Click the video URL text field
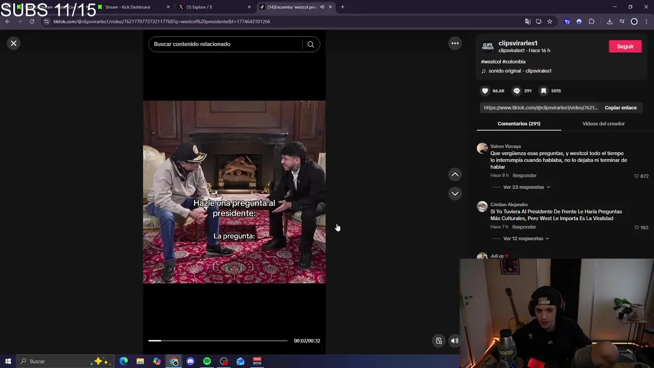The image size is (654, 368). click(541, 108)
